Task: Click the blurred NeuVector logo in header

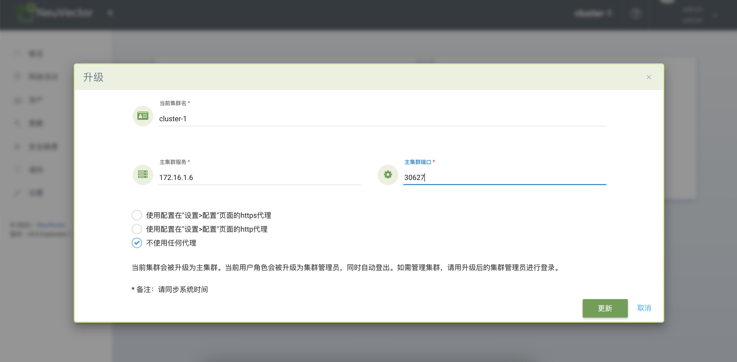Action: pos(54,13)
